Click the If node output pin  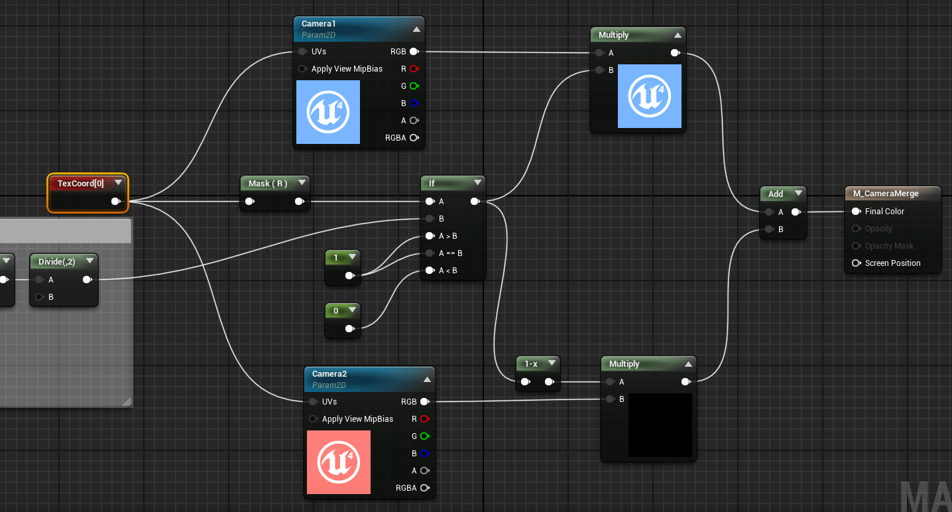[x=475, y=201]
